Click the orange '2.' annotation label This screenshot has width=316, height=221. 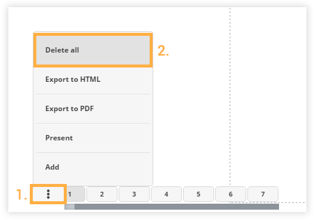click(x=163, y=51)
